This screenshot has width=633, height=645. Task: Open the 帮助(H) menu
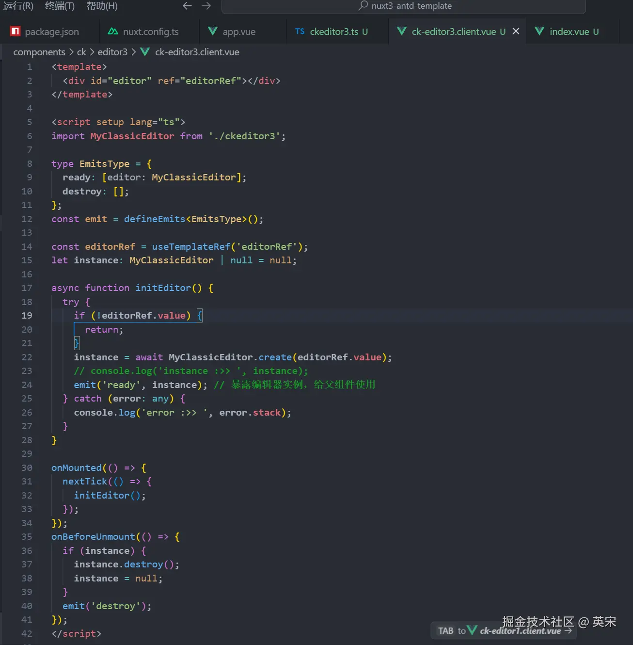click(x=102, y=6)
